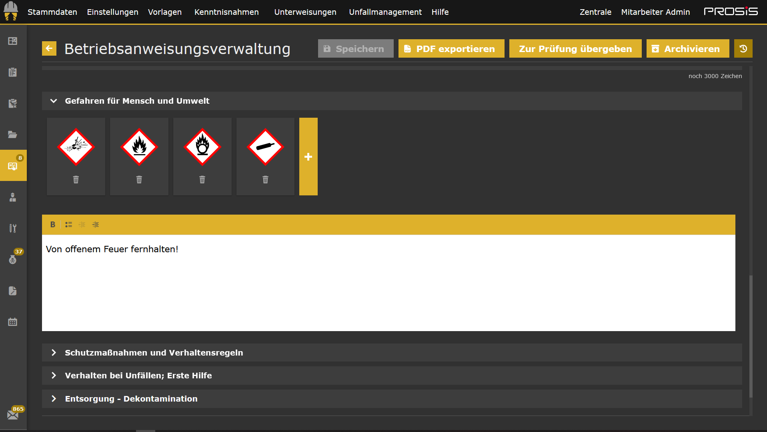Expand Entsorgung - Dekontamination

click(54, 399)
